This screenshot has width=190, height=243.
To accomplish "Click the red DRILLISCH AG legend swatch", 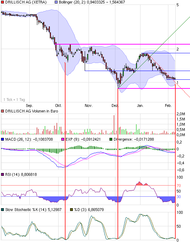I will coord(2,2).
